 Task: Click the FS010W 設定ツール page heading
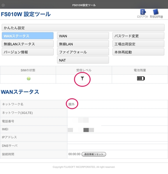(x=26, y=14)
